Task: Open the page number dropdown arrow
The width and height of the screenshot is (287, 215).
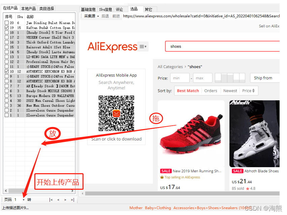Action: pyautogui.click(x=24, y=200)
